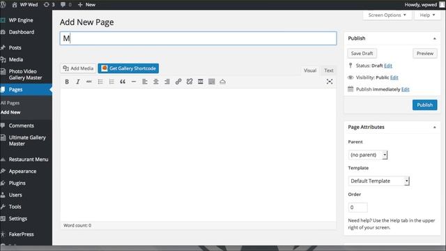Open Photo Video Gallery Master menu

pyautogui.click(x=26, y=75)
